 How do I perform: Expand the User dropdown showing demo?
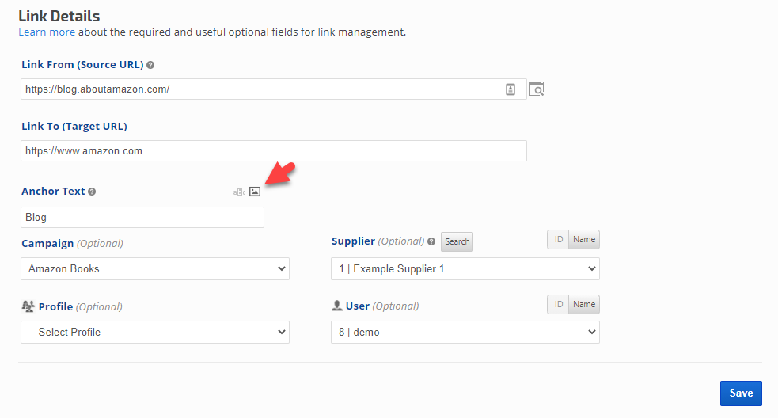[465, 332]
